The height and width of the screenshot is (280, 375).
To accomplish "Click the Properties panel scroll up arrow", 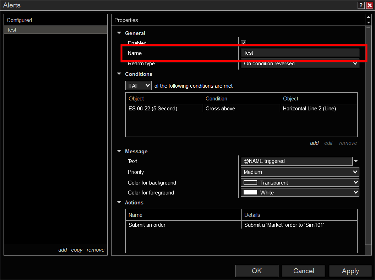I will click(369, 17).
